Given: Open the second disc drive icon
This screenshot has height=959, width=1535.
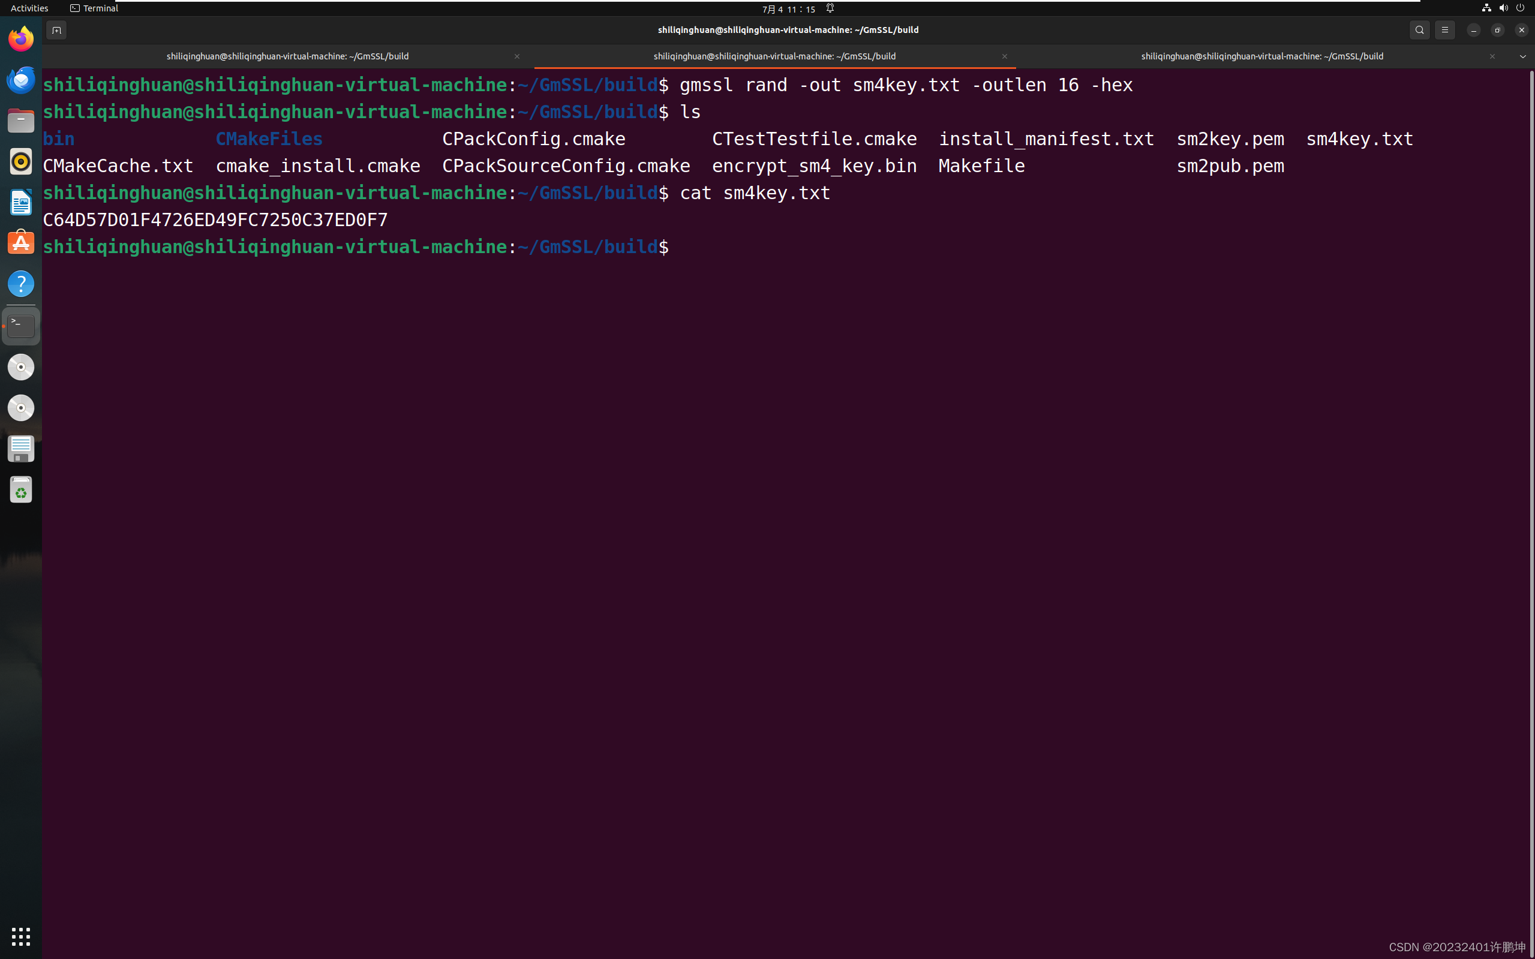Looking at the screenshot, I should pyautogui.click(x=21, y=408).
